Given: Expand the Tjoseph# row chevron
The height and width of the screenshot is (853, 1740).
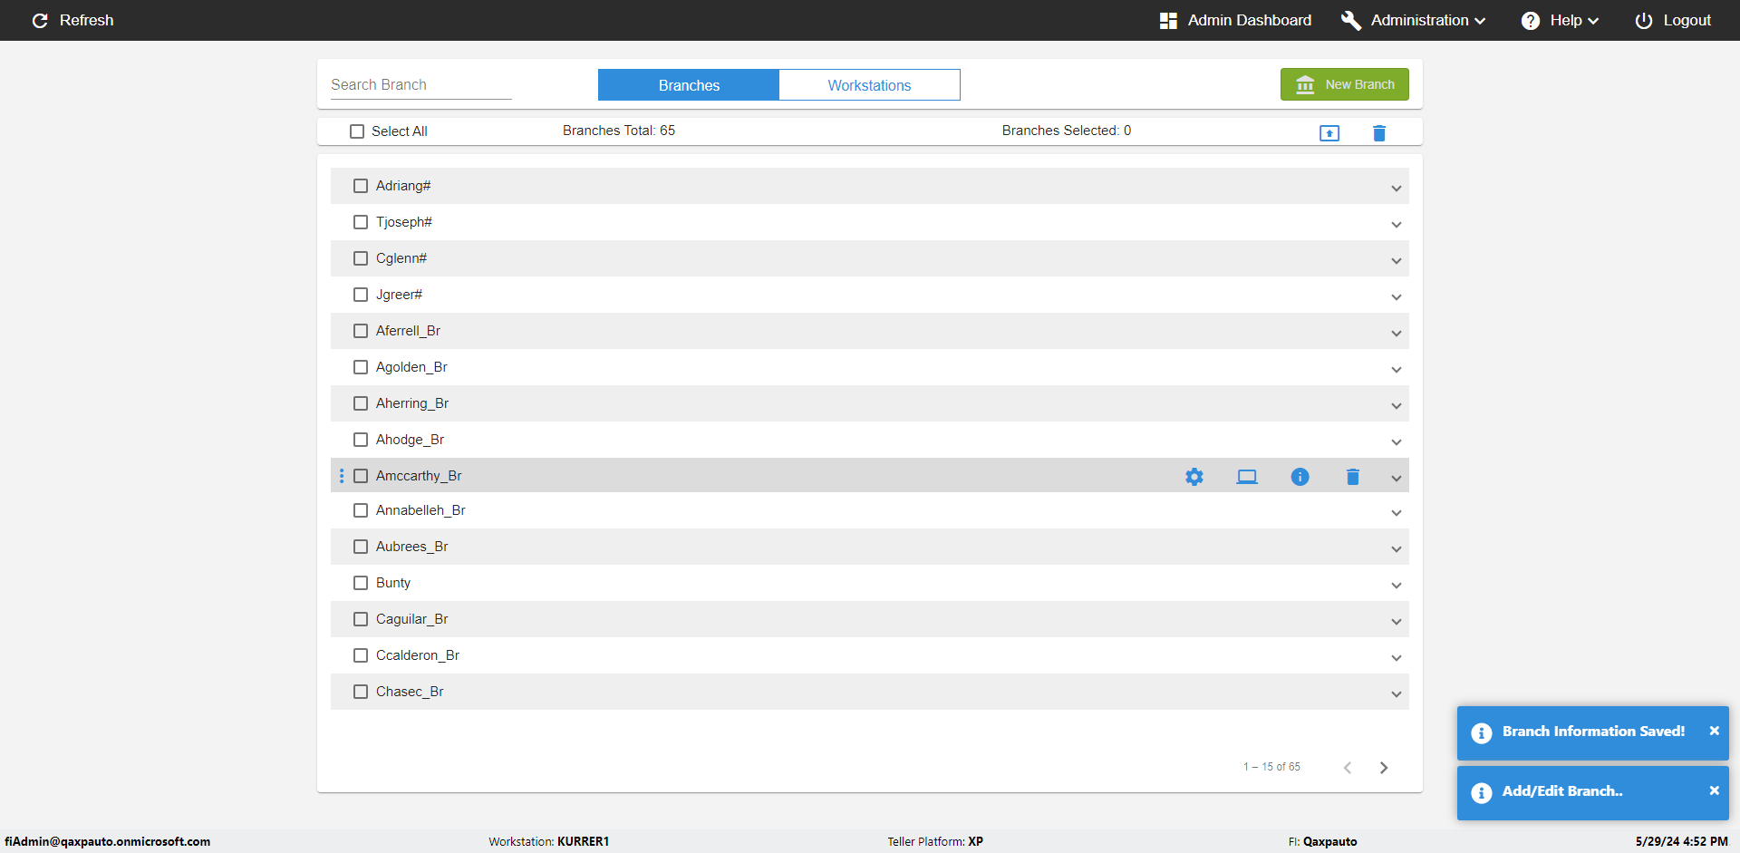Looking at the screenshot, I should (x=1397, y=225).
